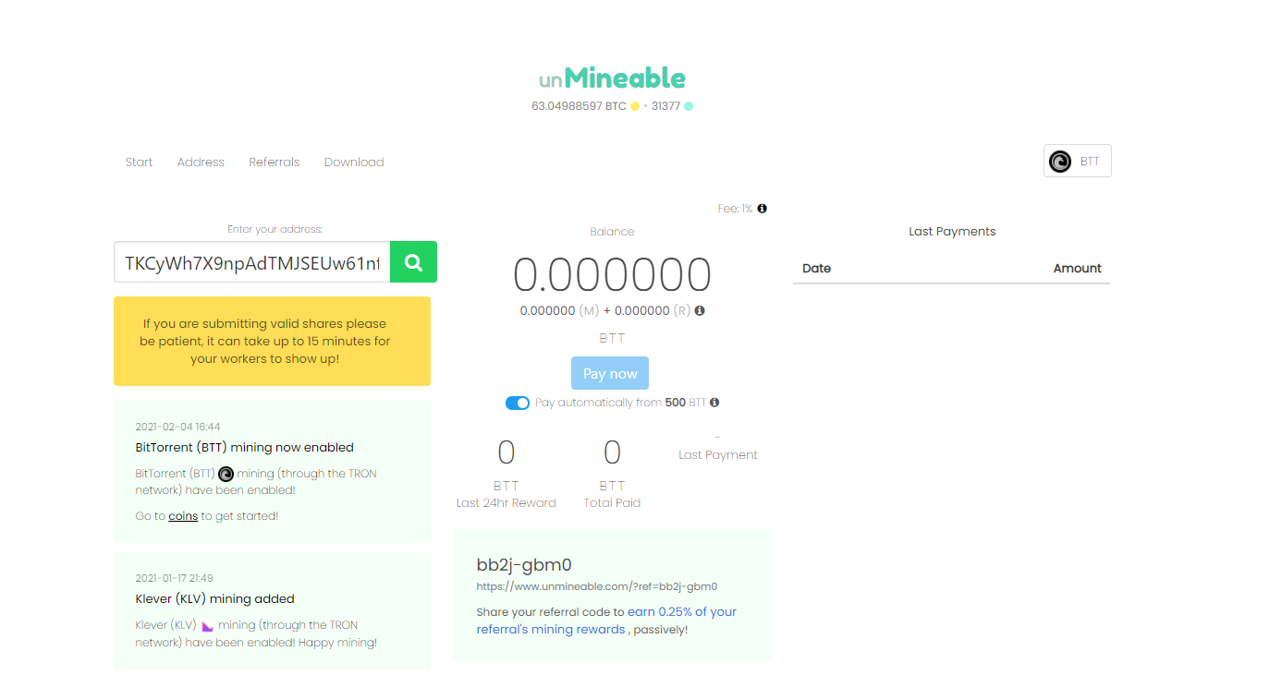Screen dimensions: 1282x675
Task: Click the green address search button
Action: [x=413, y=261]
